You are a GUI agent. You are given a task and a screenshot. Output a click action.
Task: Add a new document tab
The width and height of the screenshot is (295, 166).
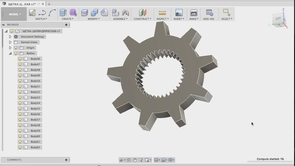tap(49, 4)
